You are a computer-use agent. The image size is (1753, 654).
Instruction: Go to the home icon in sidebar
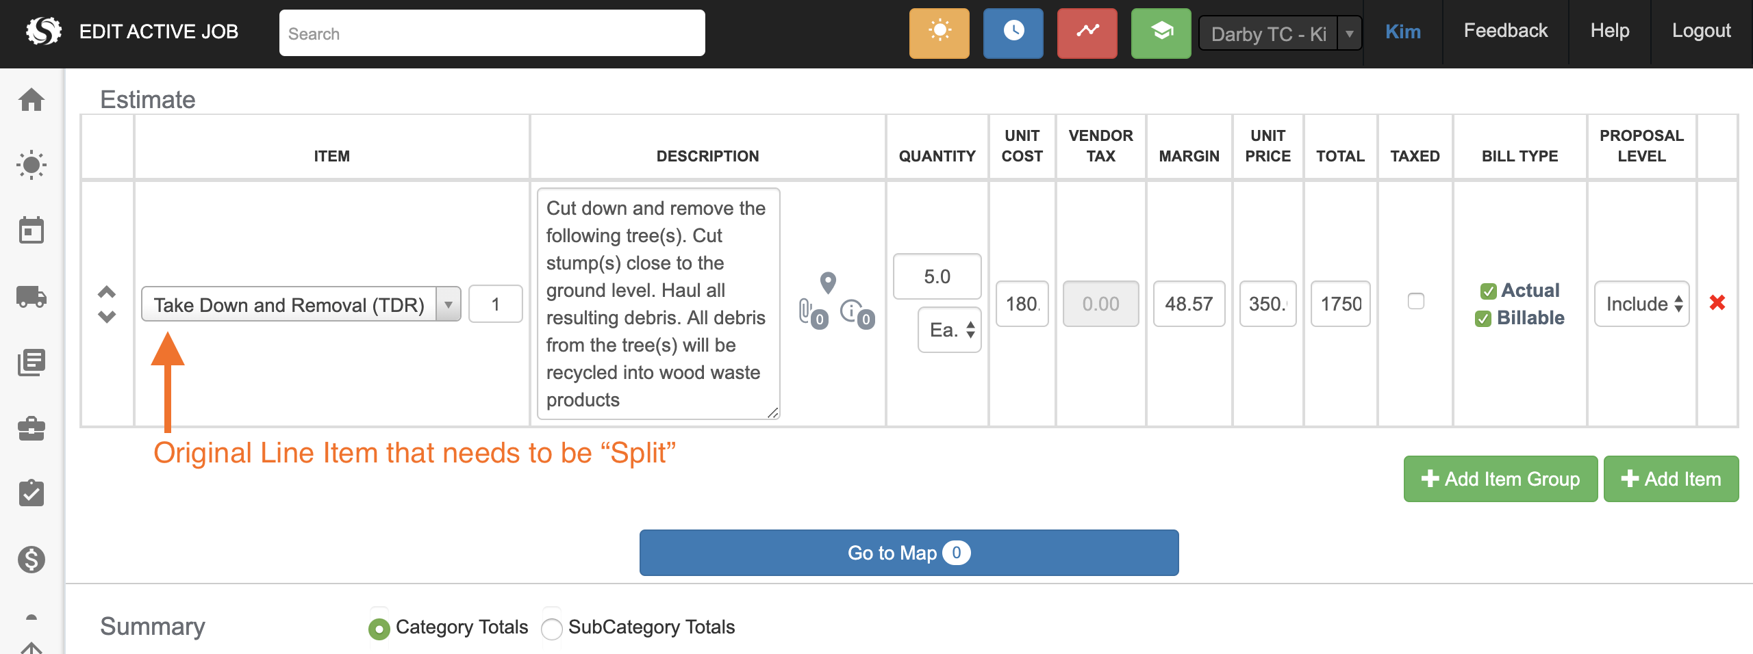coord(31,100)
